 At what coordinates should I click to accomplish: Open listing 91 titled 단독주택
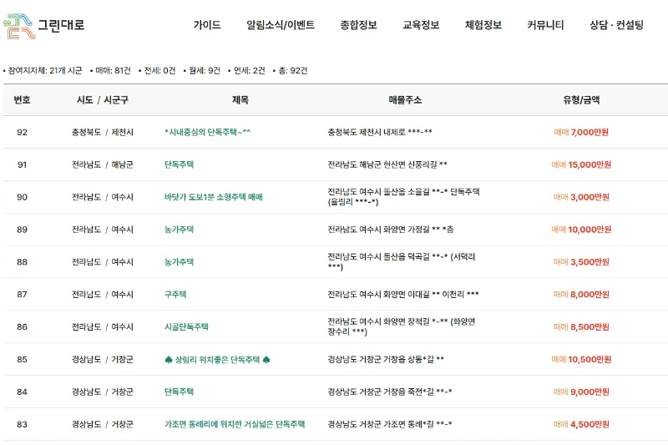(179, 164)
